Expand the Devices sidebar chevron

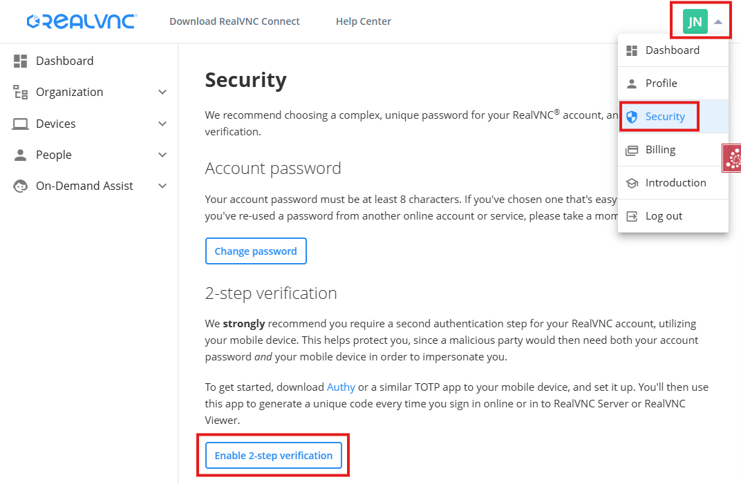coord(162,124)
